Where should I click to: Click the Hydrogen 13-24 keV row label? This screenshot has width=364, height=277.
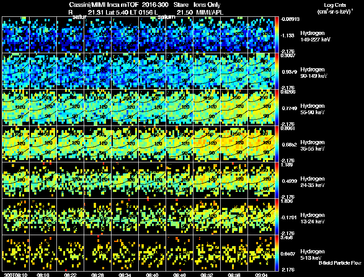point(313,218)
